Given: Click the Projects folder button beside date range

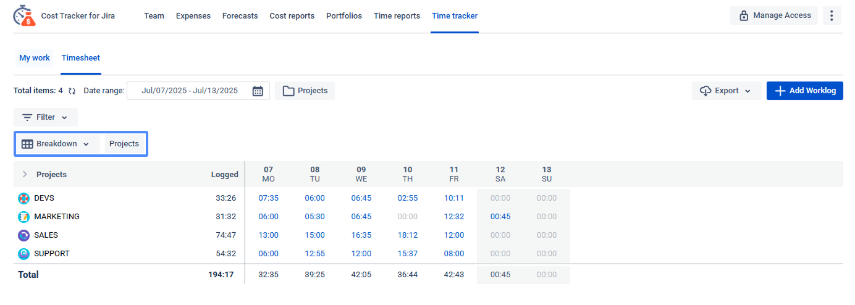Looking at the screenshot, I should coord(305,91).
